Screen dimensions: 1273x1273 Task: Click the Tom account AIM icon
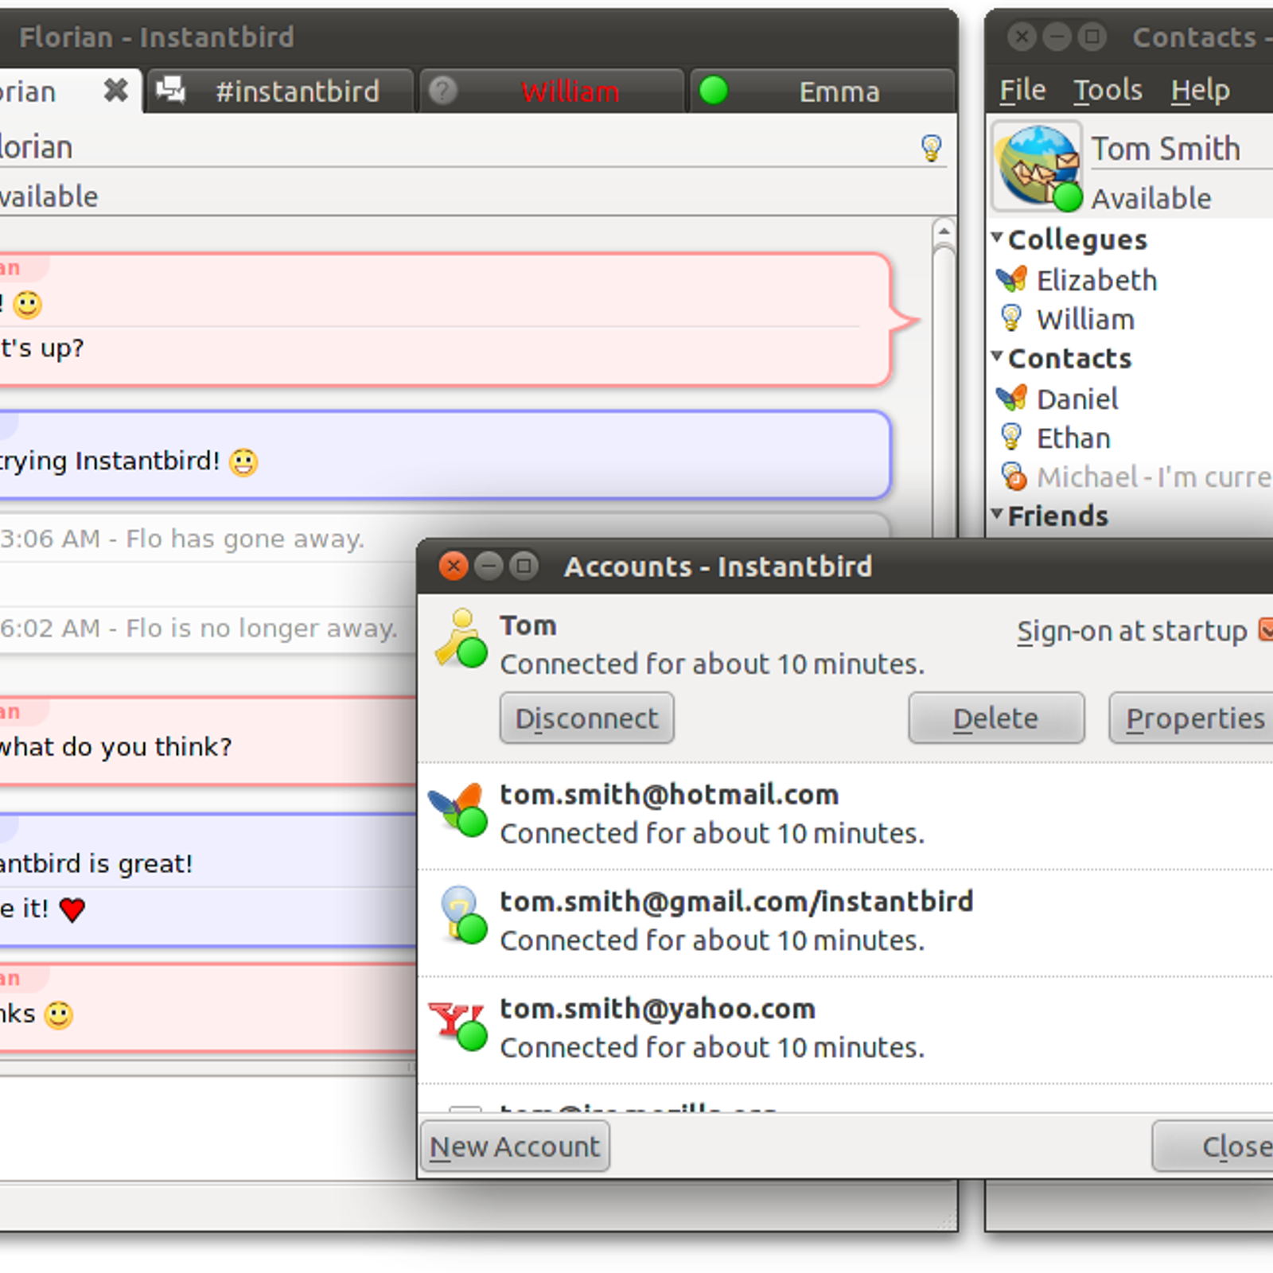(x=461, y=639)
